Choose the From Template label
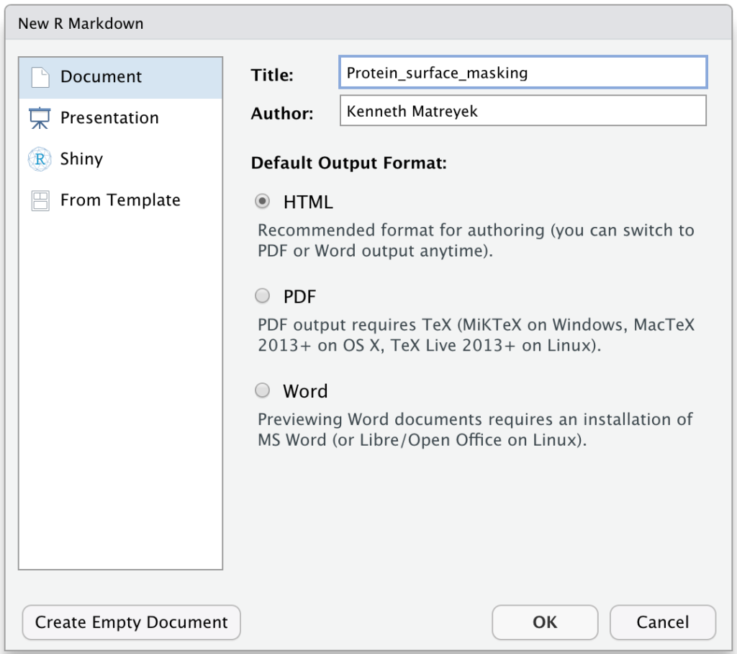This screenshot has height=654, width=737. [x=120, y=200]
